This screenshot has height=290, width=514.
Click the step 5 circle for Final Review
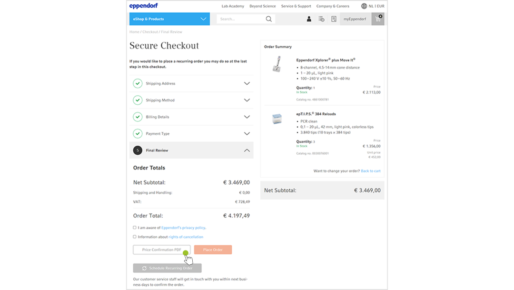(138, 150)
